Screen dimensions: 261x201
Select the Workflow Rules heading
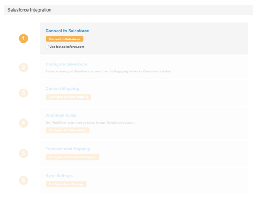[x=61, y=116]
